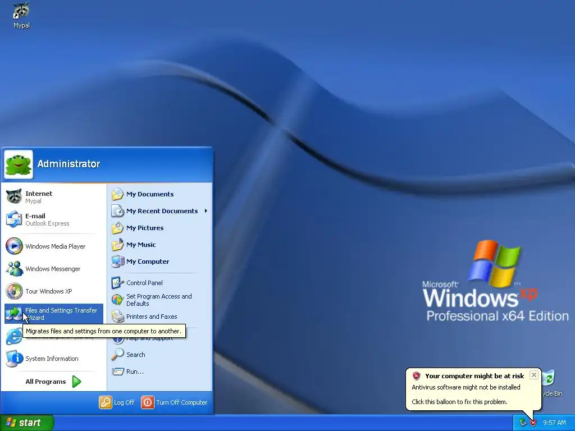Start Windows Media Player icon
Screen dimensions: 575x431
[x=14, y=246]
